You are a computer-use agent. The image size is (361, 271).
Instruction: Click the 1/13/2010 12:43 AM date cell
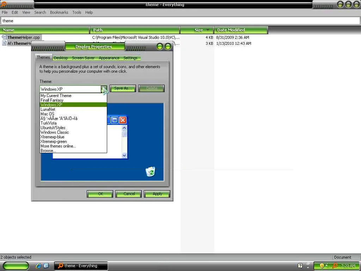coord(234,43)
